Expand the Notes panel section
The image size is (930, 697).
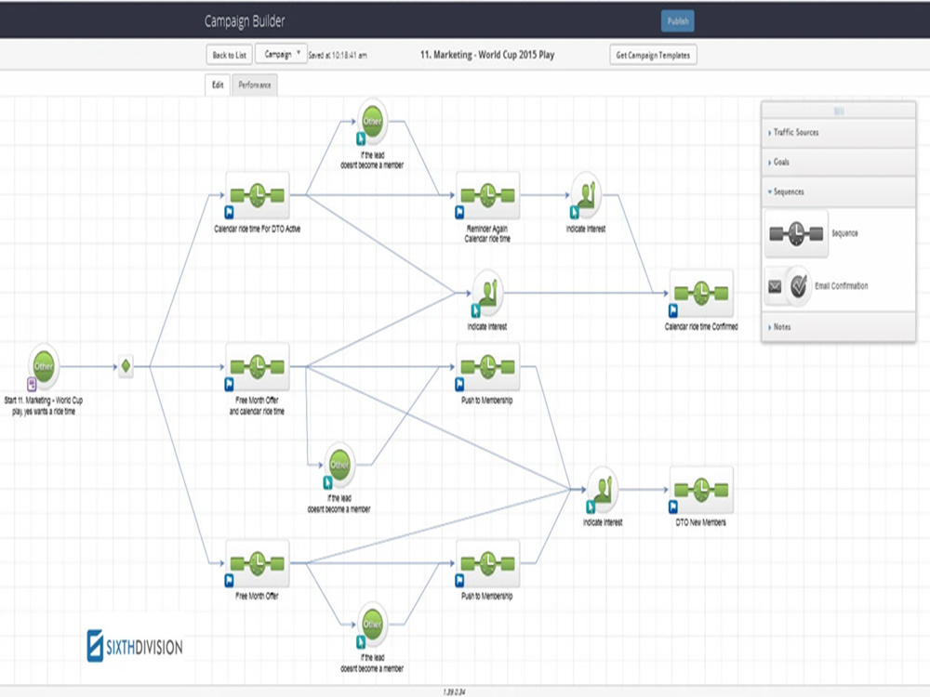click(x=838, y=327)
